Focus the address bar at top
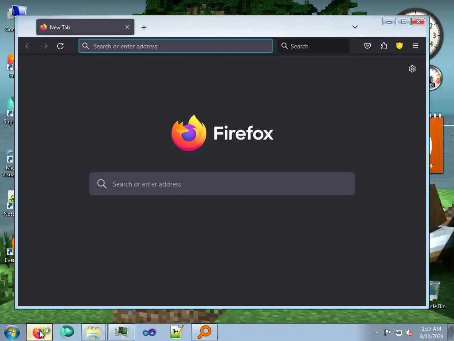Viewport: 454px width, 341px height. point(176,46)
